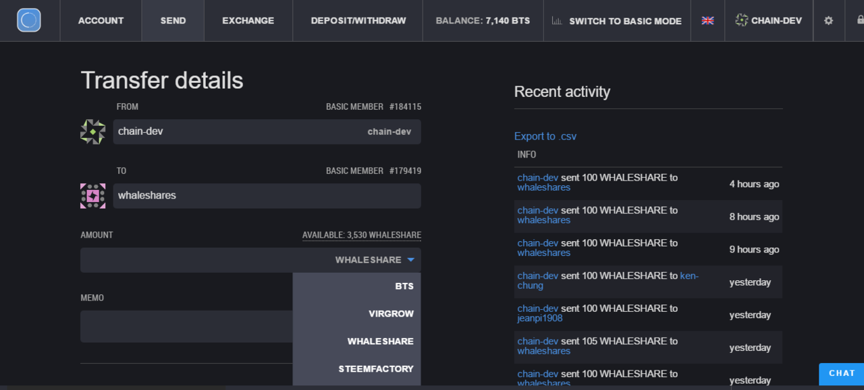Click the '9 hours ago' timestamp
This screenshot has width=864, height=390.
point(754,249)
